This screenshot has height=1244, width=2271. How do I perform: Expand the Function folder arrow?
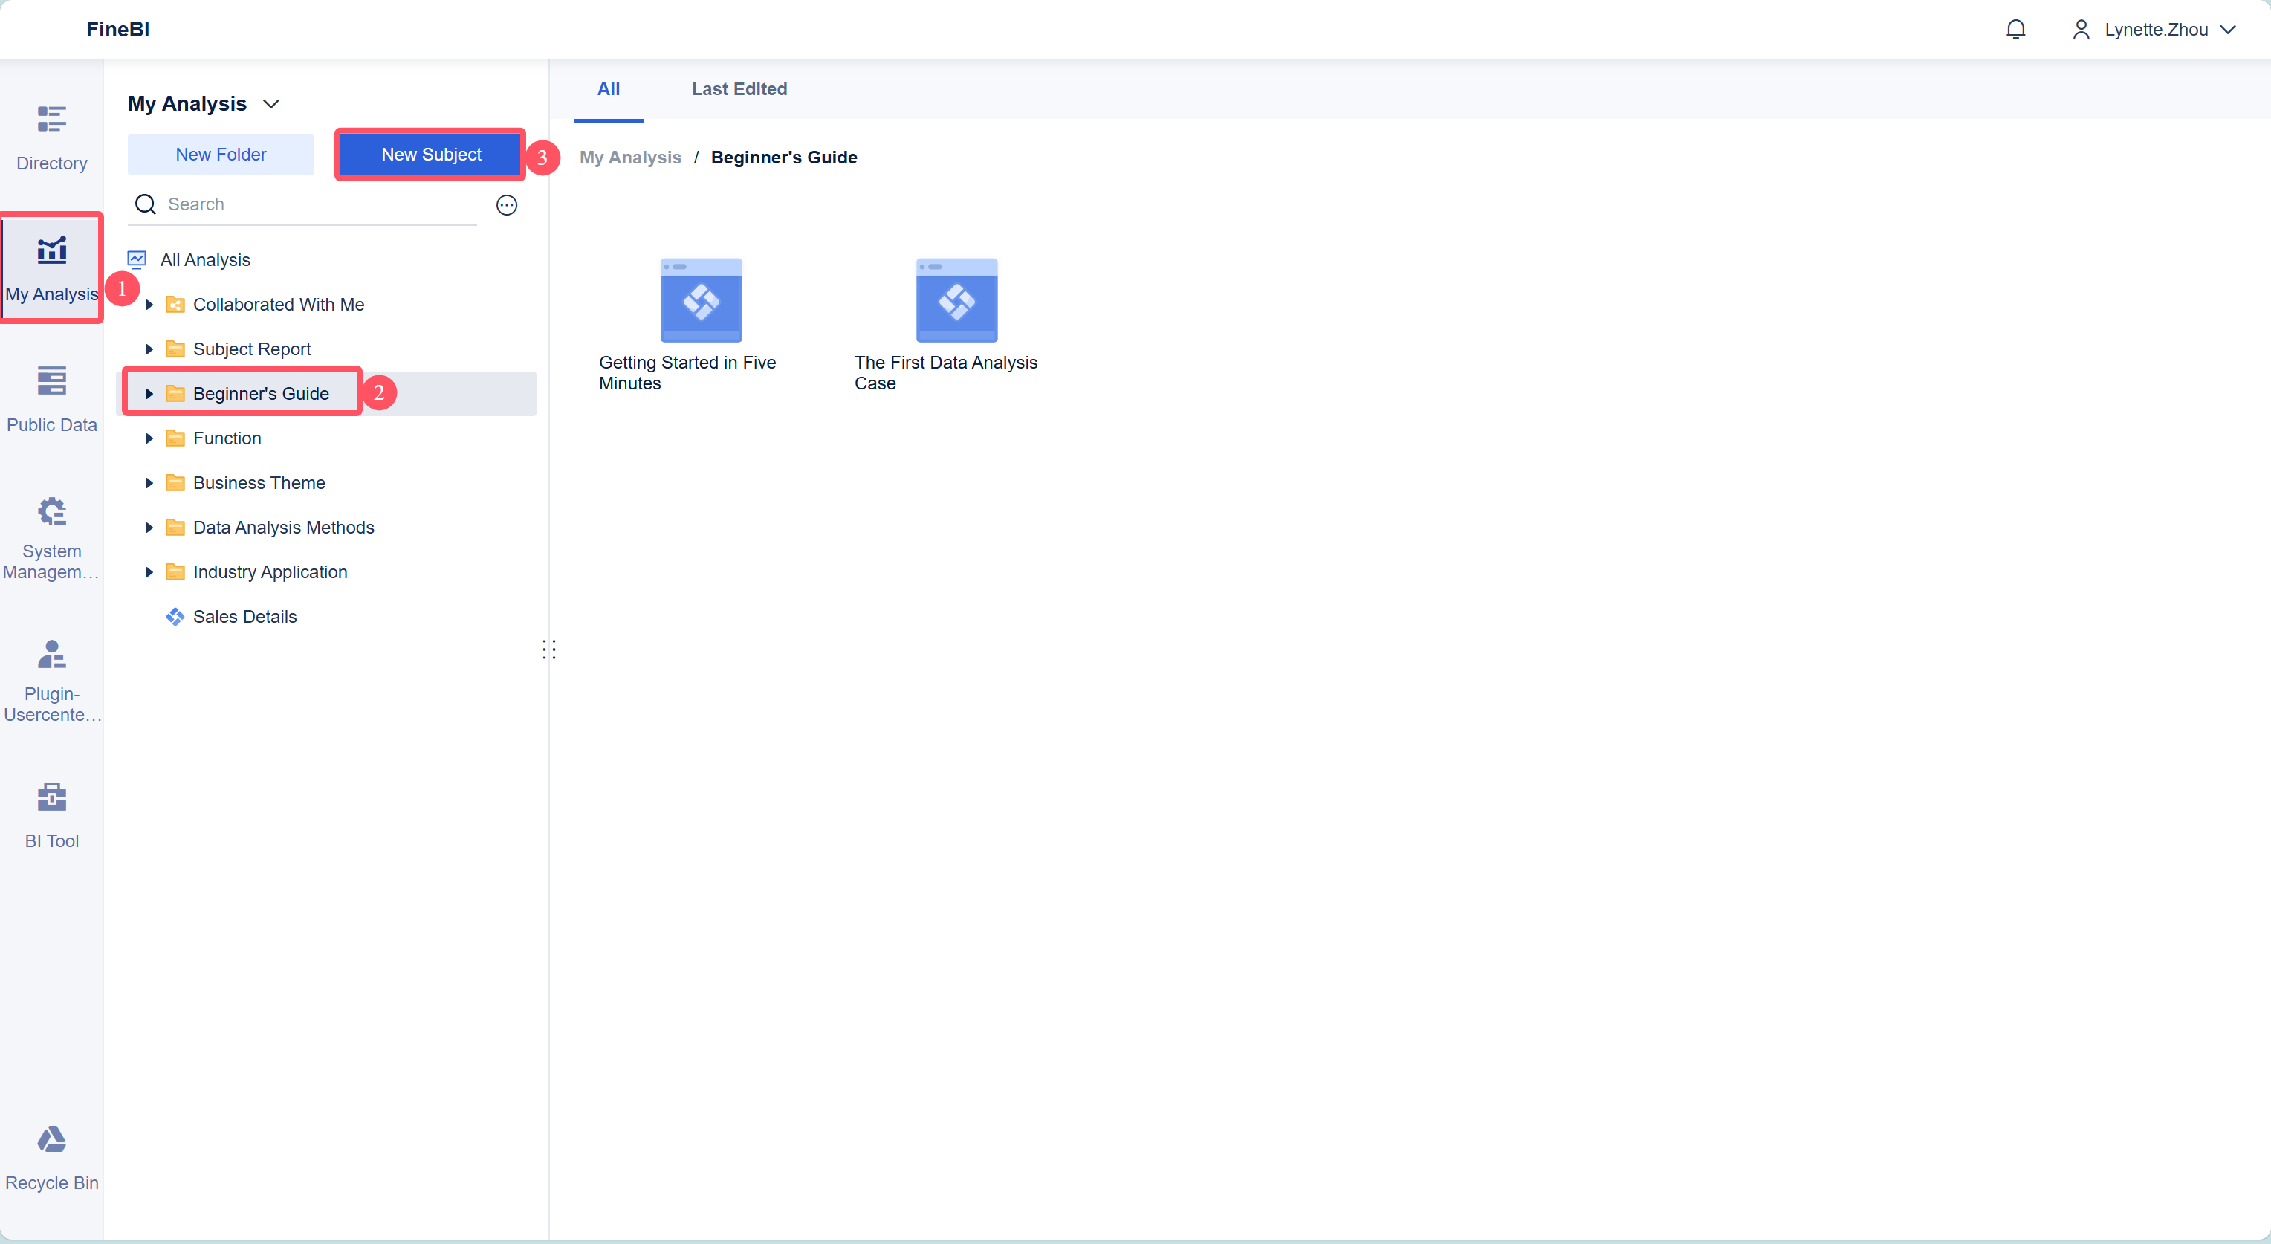[x=149, y=439]
